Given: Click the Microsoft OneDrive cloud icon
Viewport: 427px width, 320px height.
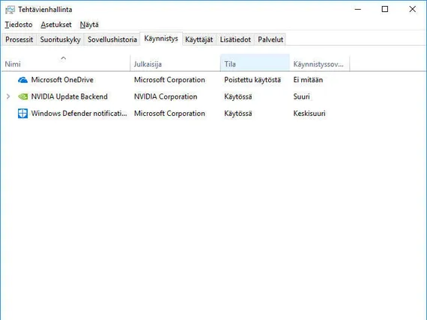Looking at the screenshot, I should (x=22, y=80).
